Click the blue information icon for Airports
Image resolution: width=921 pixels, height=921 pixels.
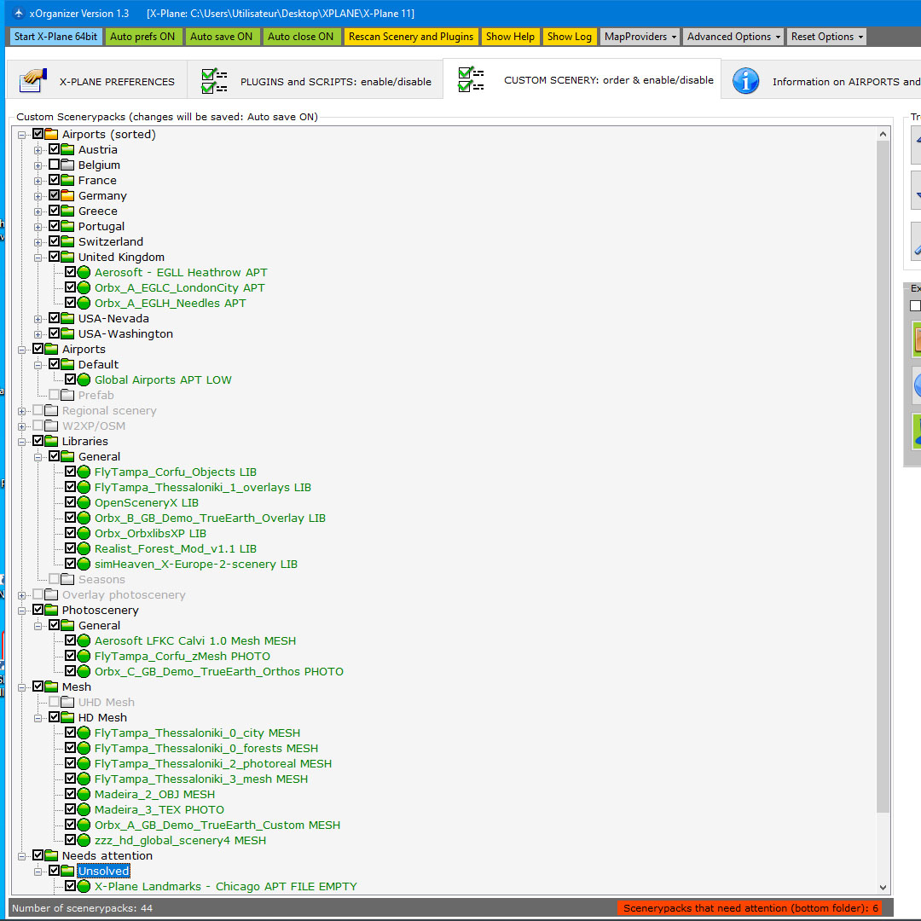(x=746, y=81)
